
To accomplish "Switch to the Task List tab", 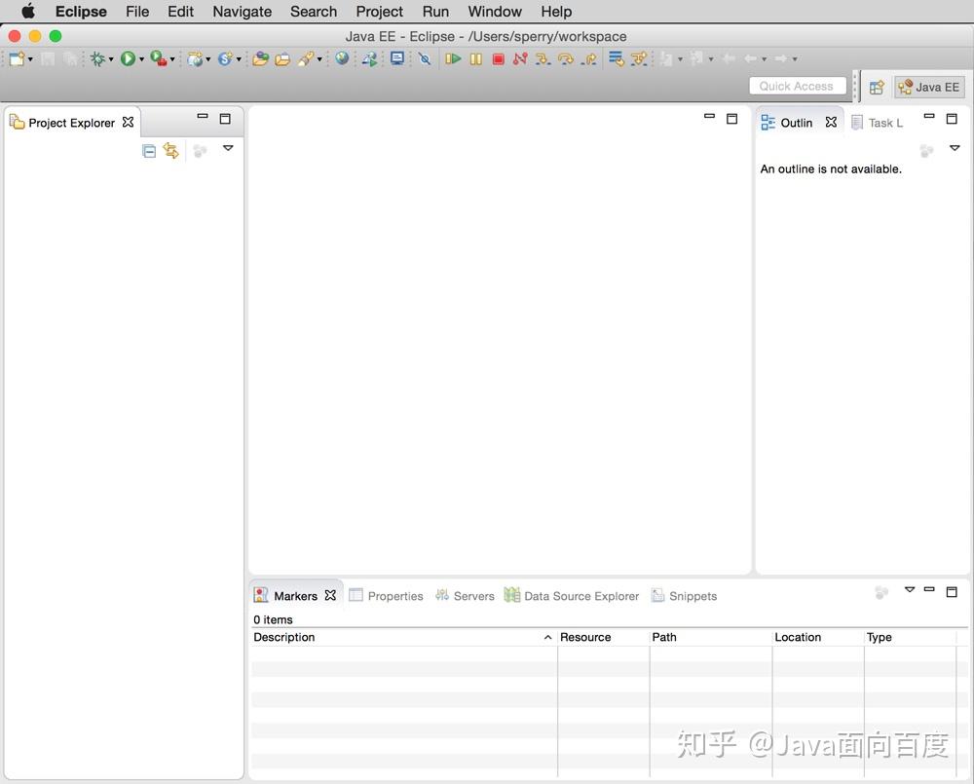I will (878, 123).
